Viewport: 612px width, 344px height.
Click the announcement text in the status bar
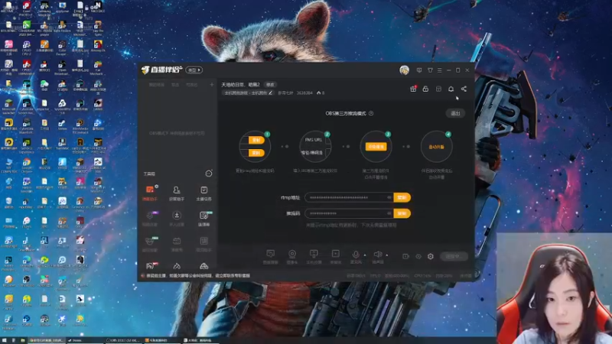click(198, 276)
